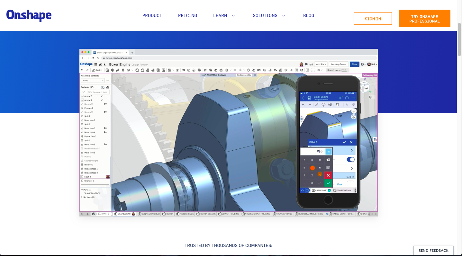Open the Assembly contexts 'None' dropdown

[93, 81]
